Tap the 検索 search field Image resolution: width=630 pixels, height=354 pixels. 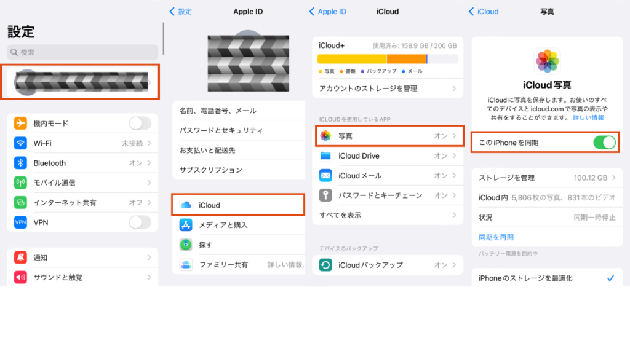[82, 52]
